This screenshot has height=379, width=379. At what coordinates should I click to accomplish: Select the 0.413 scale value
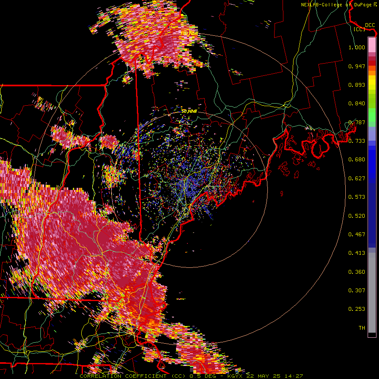coord(357,253)
